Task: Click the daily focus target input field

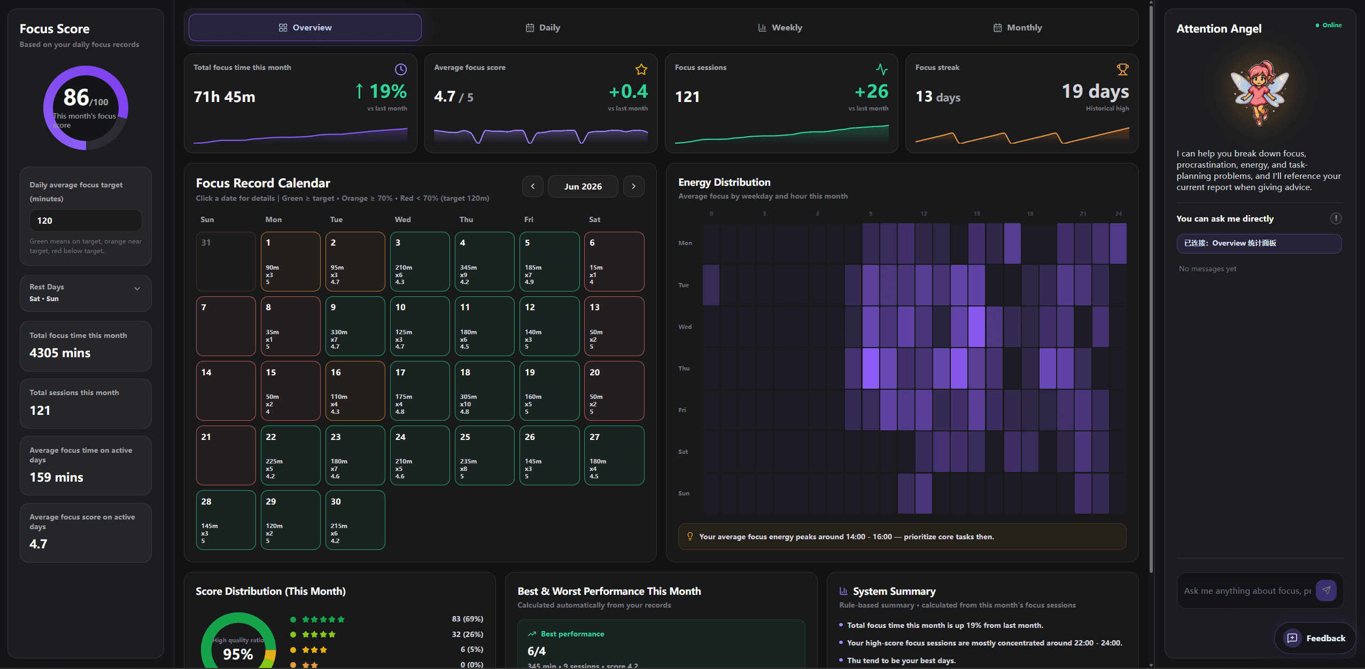Action: coord(86,221)
